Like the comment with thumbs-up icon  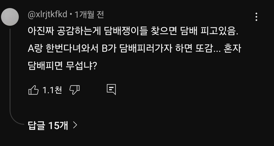33,90
